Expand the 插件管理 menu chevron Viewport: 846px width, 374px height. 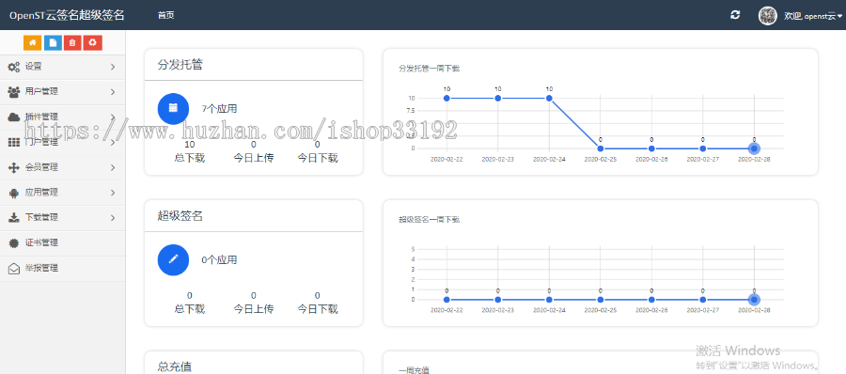point(113,117)
